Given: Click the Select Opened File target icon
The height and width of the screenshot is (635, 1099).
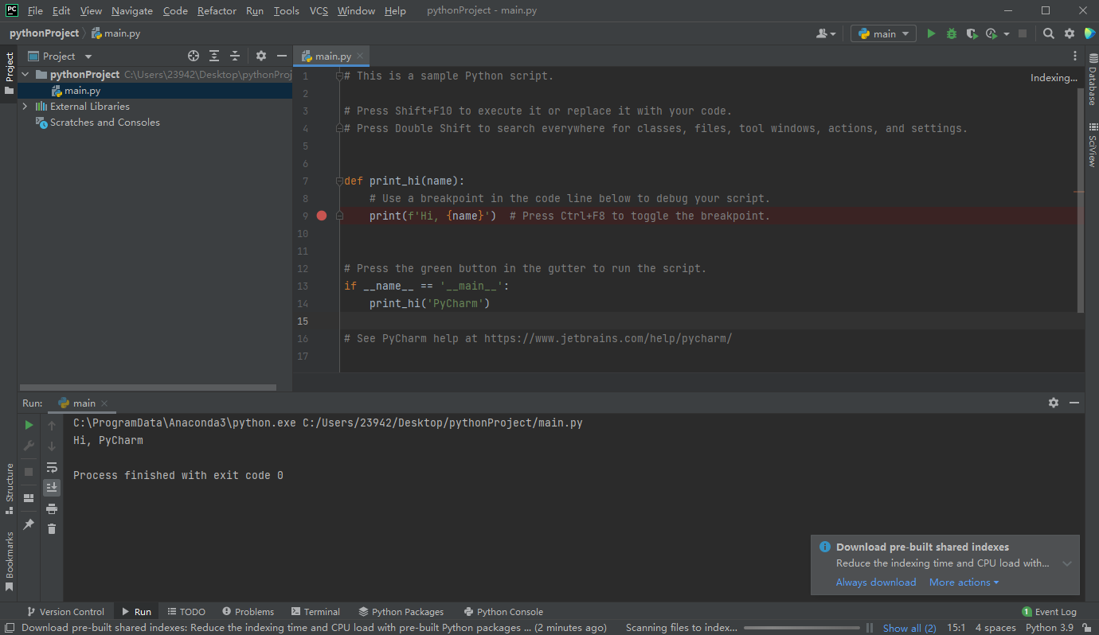Looking at the screenshot, I should (x=193, y=56).
